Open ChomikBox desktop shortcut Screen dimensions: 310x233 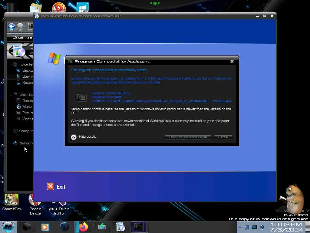(x=12, y=202)
